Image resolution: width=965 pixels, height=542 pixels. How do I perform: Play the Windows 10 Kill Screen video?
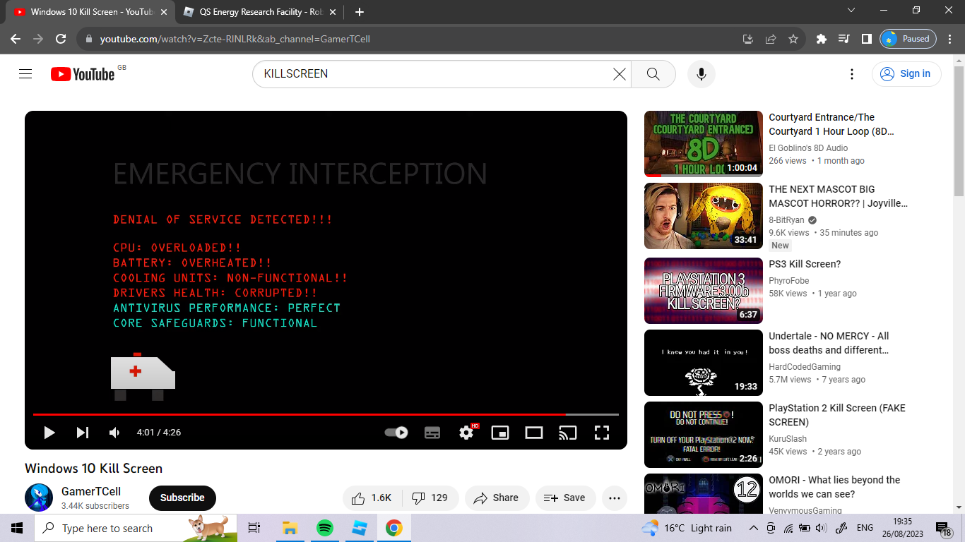(x=49, y=433)
